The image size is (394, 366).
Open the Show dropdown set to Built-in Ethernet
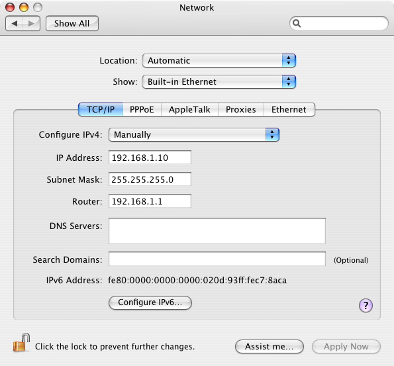pyautogui.click(x=219, y=81)
